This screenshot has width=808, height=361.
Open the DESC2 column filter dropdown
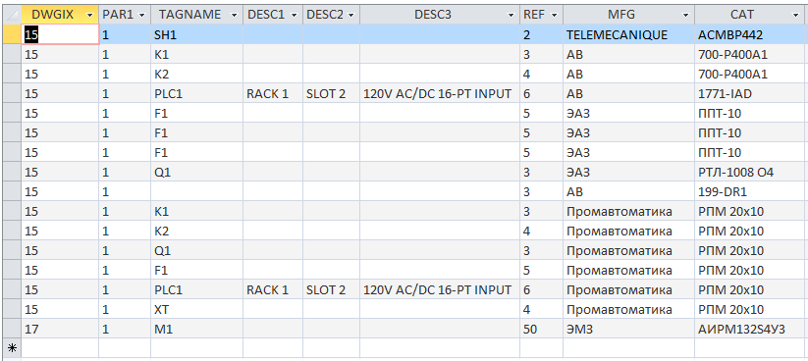coord(351,16)
